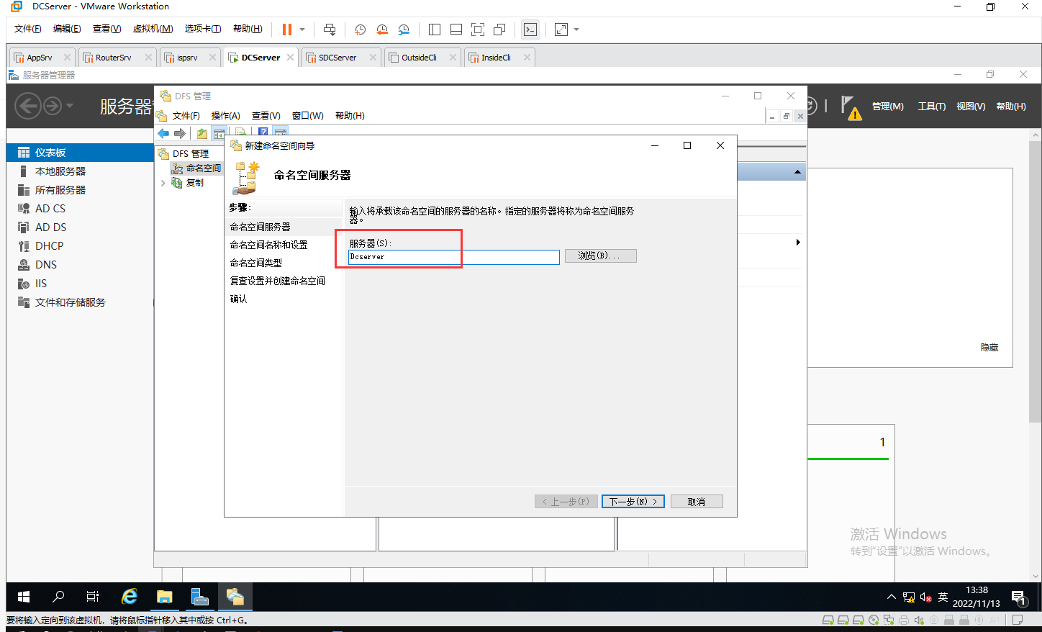Click the 下一步(N) > button
The height and width of the screenshot is (632, 1042).
[633, 502]
